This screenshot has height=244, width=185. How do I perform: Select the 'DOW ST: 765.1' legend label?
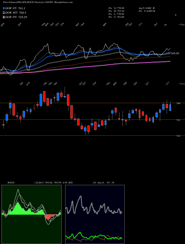point(15,9)
